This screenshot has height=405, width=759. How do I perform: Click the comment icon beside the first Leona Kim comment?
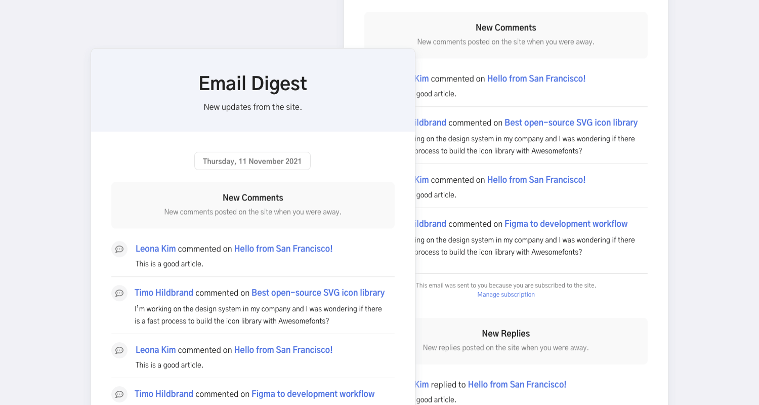point(119,249)
